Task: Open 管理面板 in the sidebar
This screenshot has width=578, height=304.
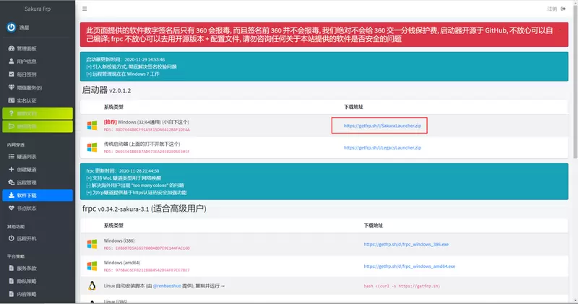Action: tap(38, 48)
